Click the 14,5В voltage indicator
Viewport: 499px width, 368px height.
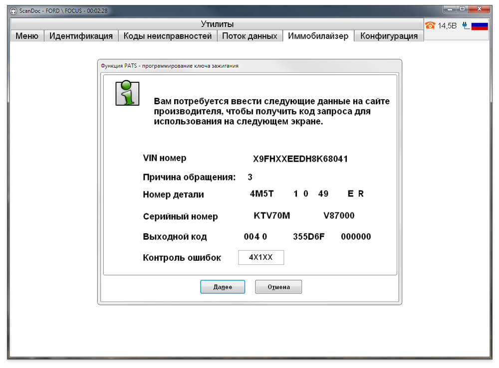point(447,26)
